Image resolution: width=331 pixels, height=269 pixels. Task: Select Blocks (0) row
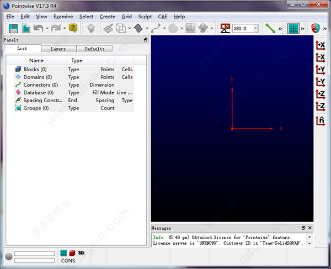(74, 69)
